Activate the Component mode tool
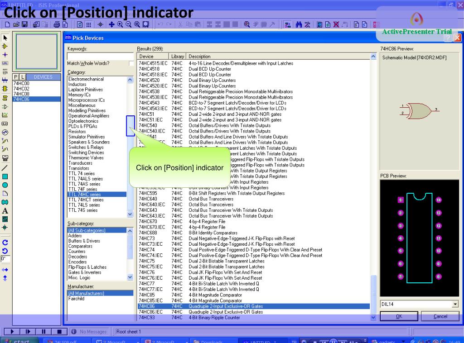 [x=5, y=47]
